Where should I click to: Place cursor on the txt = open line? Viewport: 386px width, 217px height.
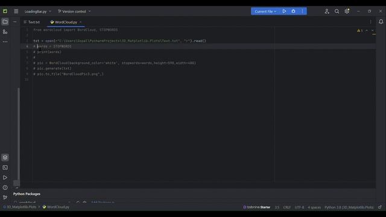(119, 41)
